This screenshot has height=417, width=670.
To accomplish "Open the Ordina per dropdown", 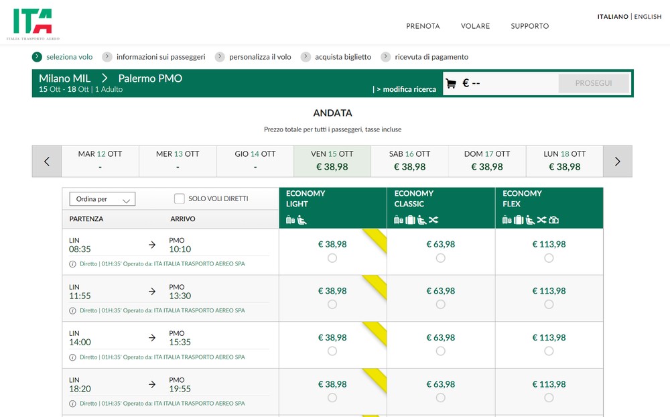I will pos(102,199).
